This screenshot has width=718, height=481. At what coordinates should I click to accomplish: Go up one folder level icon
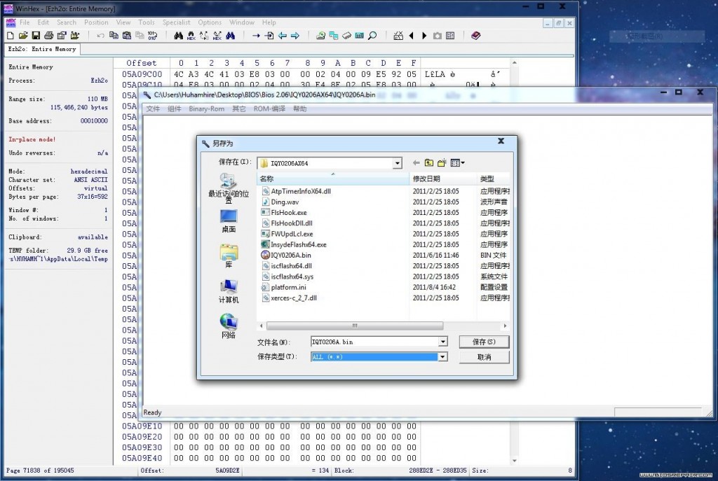pyautogui.click(x=428, y=162)
